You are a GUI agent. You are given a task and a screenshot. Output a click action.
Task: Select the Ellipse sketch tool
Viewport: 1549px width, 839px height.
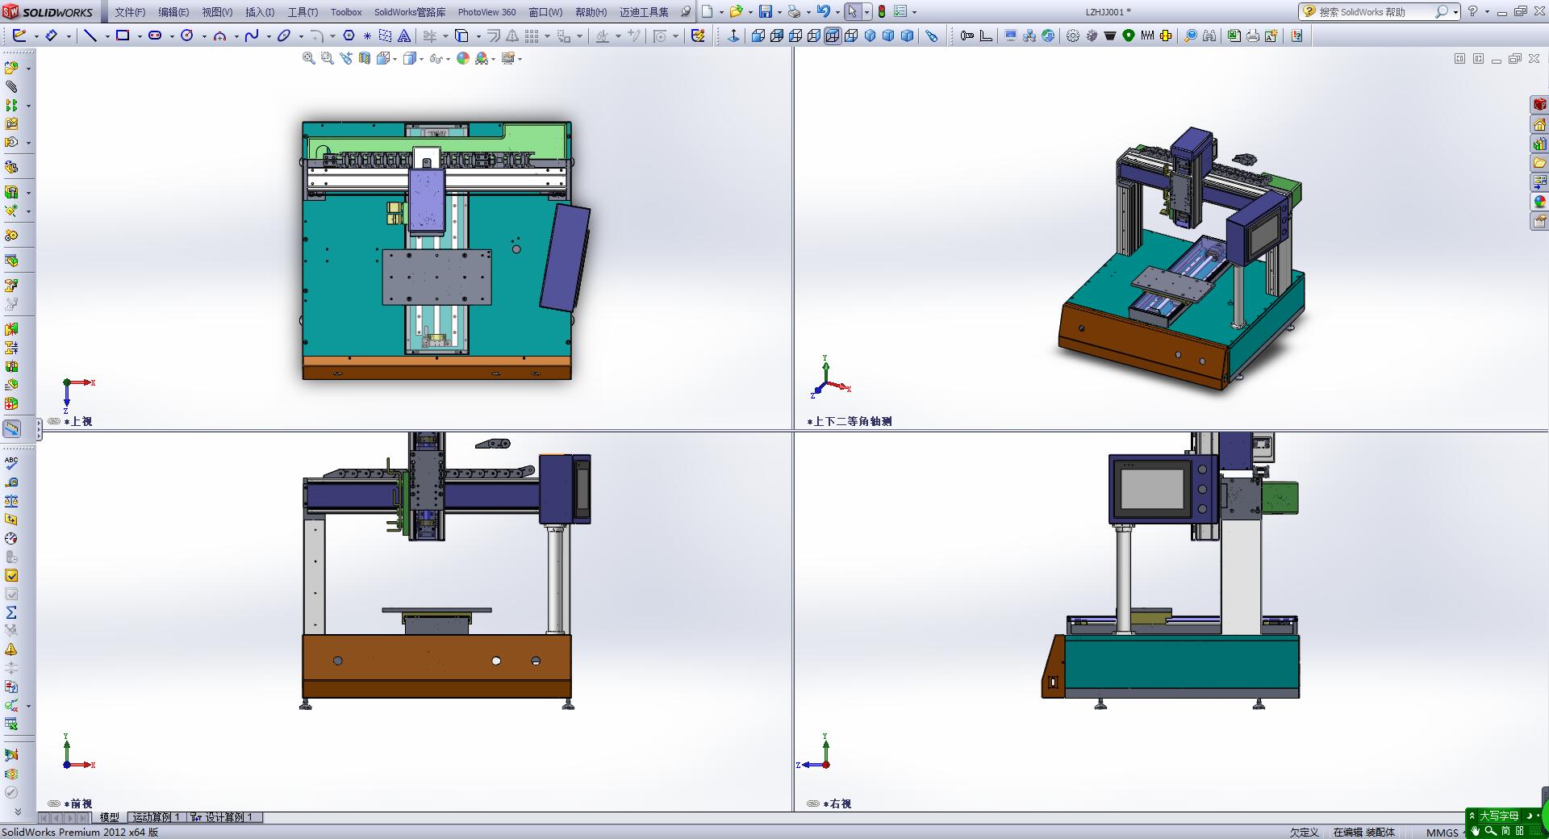(x=284, y=35)
